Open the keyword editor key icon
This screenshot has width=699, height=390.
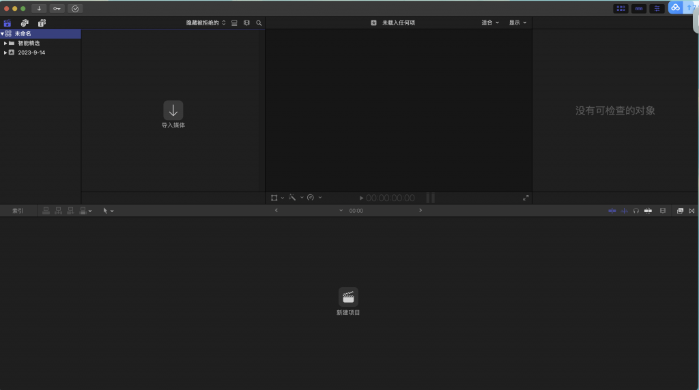tap(57, 8)
